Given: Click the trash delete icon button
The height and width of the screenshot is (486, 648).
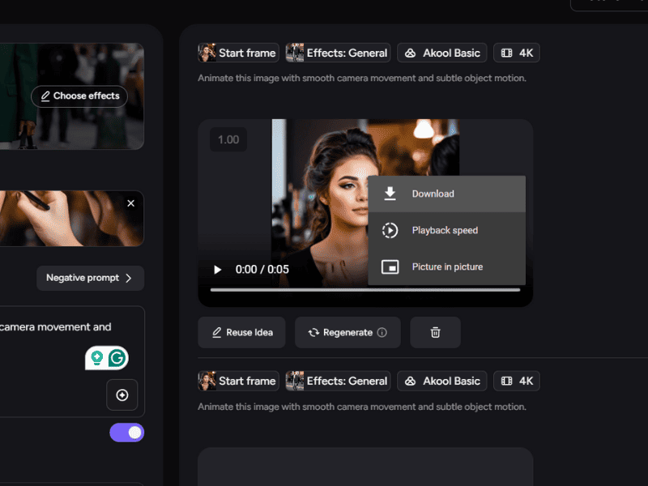Looking at the screenshot, I should (x=435, y=332).
